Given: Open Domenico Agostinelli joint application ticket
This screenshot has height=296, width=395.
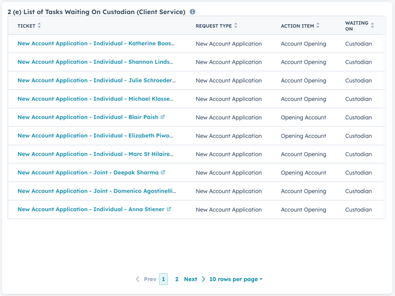Looking at the screenshot, I should tap(97, 191).
